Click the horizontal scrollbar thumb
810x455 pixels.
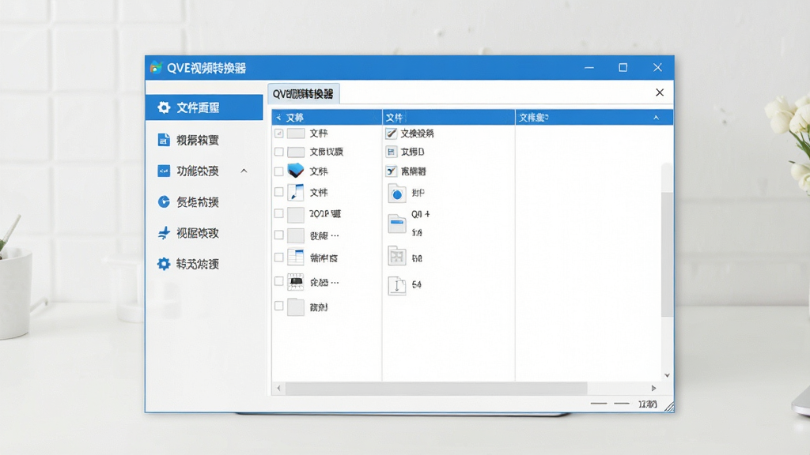437,388
